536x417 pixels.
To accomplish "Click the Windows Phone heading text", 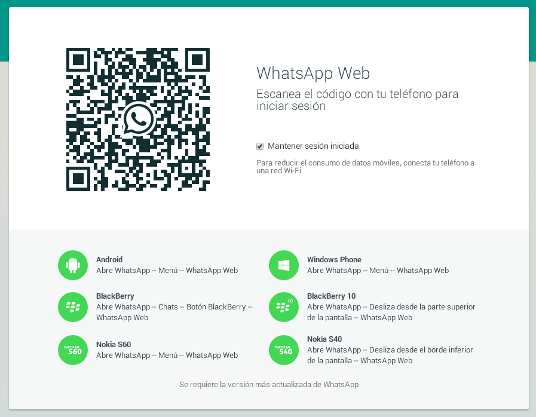I will (x=334, y=259).
